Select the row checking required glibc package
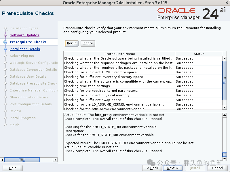This screenshot has height=172, width=230. 143,68
